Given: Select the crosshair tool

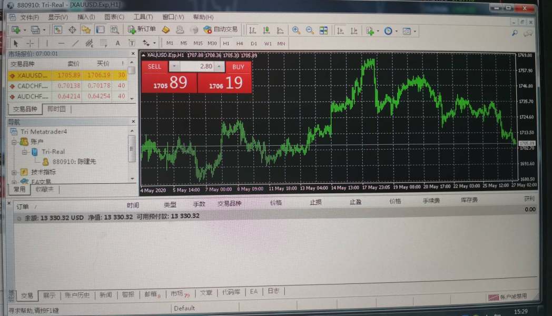Looking at the screenshot, I should point(30,43).
